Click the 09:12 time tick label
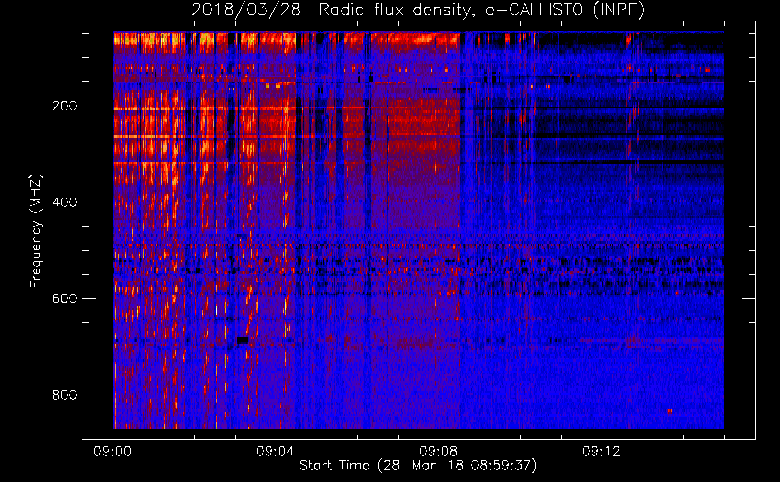This screenshot has width=780, height=482. [x=602, y=452]
